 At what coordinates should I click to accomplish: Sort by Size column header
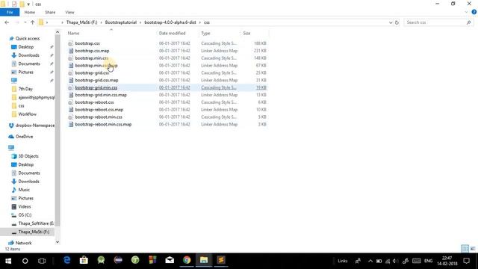246,33
